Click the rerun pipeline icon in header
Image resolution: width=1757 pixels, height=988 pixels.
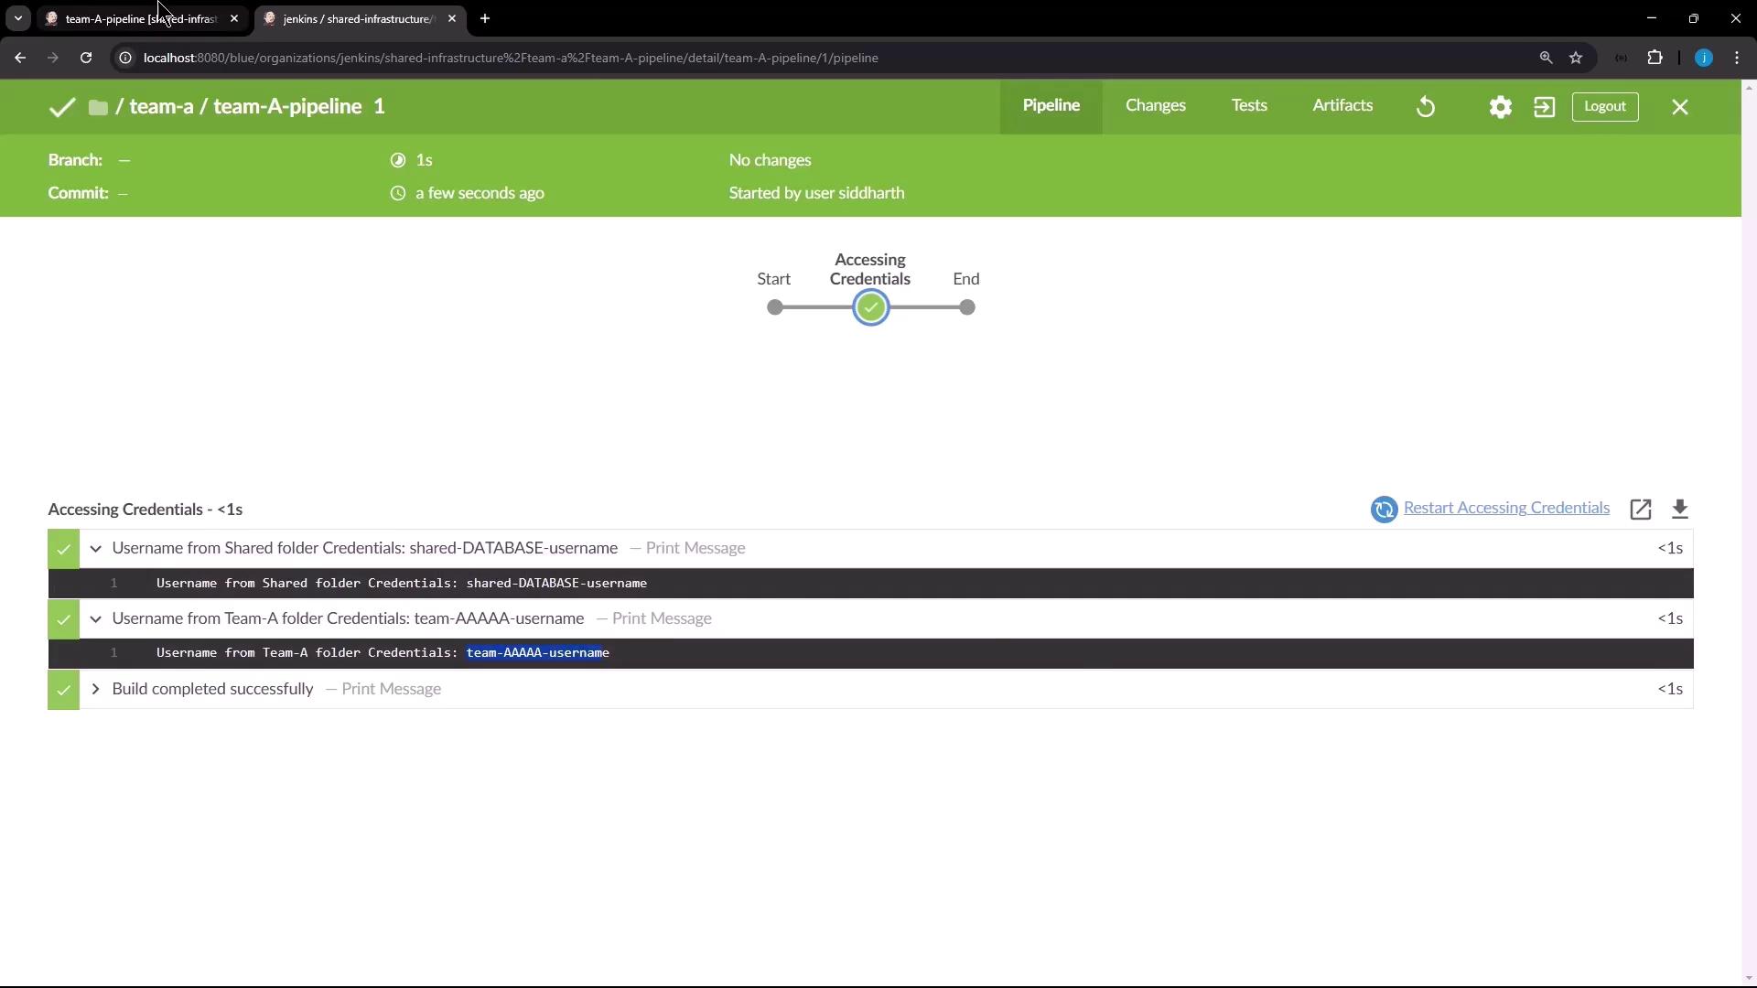1426,107
